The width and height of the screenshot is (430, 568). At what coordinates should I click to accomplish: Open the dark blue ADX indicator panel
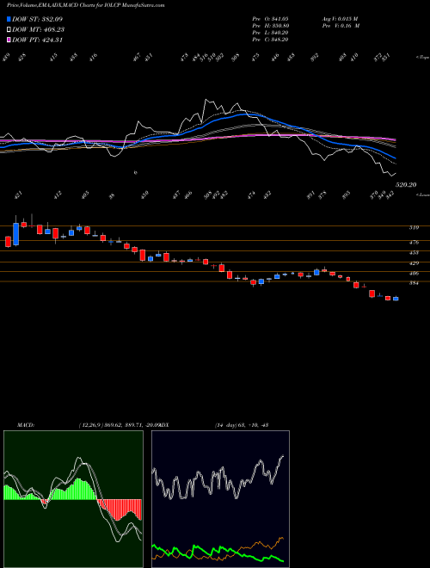220,499
